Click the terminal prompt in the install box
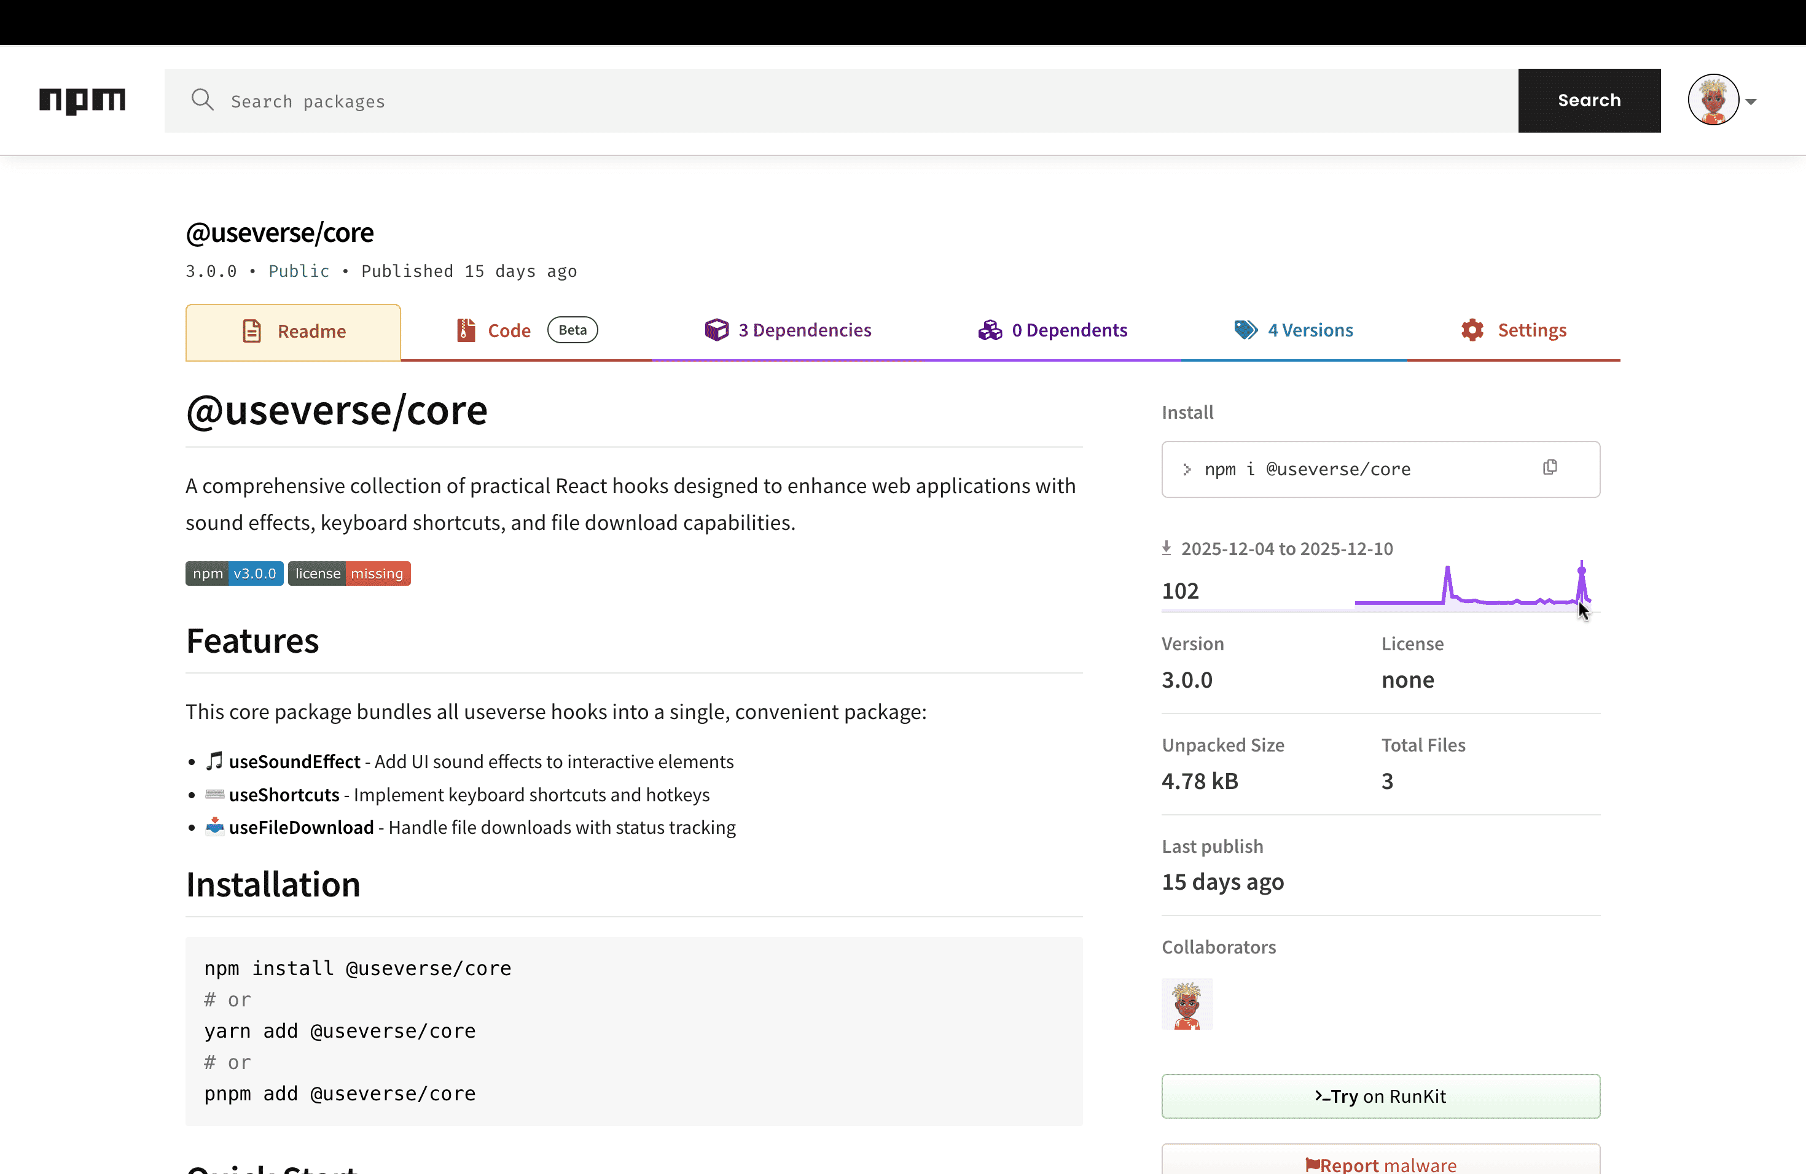This screenshot has height=1174, width=1806. point(1186,470)
